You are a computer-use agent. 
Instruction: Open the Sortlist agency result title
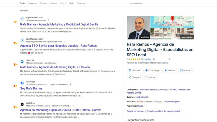61,110
